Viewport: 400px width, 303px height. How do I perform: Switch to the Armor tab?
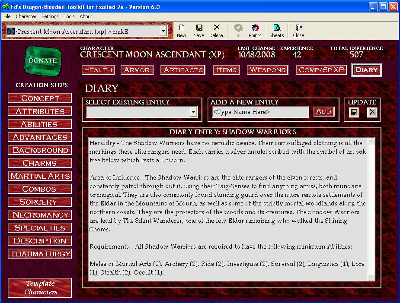137,70
